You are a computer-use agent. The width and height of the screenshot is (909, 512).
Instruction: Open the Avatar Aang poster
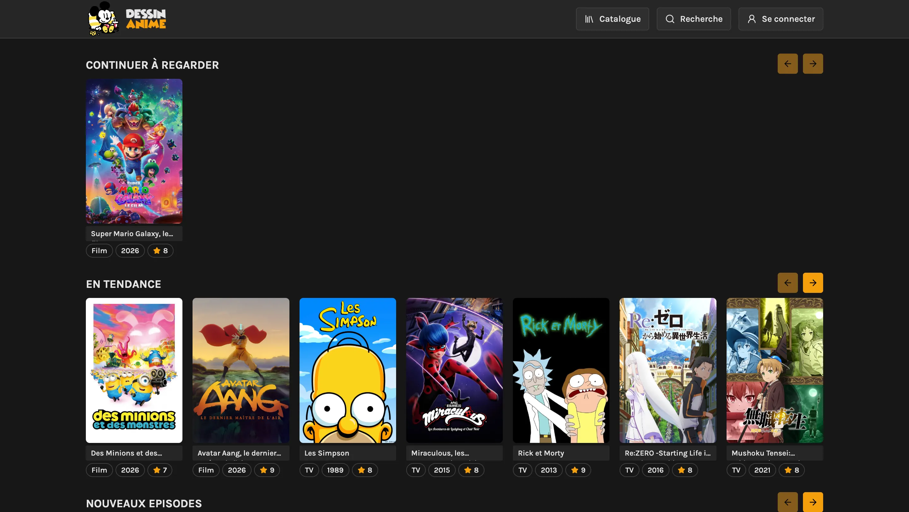(x=241, y=370)
